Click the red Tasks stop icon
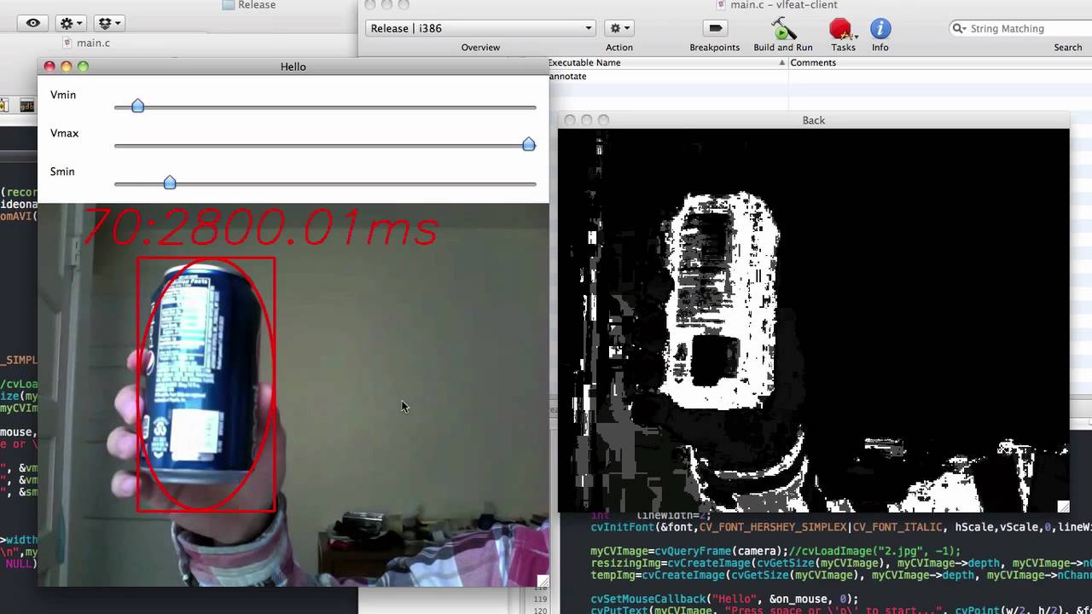The height and width of the screenshot is (614, 1092). pos(841,29)
